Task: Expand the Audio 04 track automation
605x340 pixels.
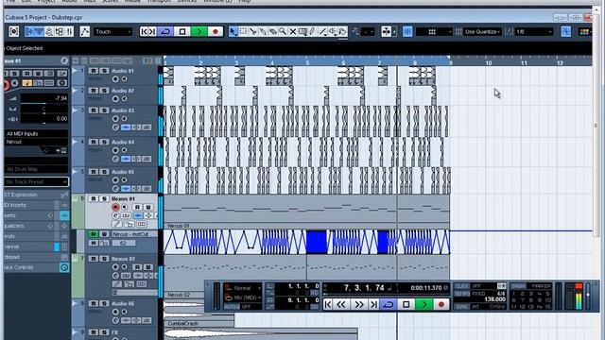Action: (76, 142)
